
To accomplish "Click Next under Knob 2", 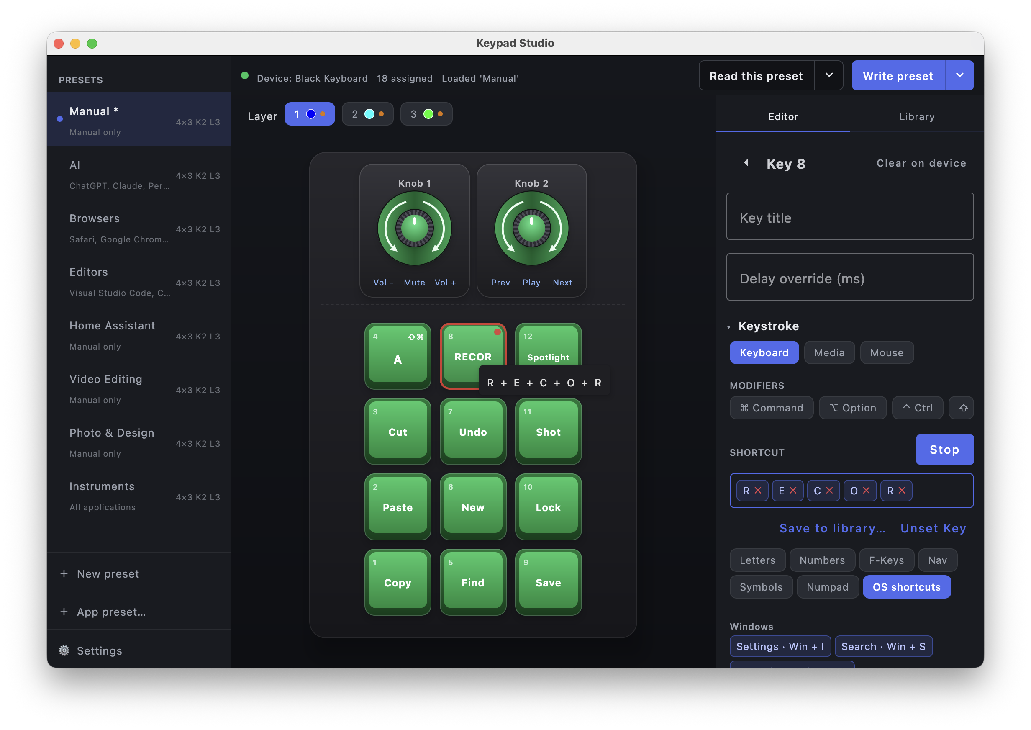I will click(x=562, y=282).
